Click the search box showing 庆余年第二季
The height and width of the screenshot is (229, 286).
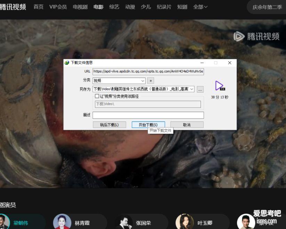[x=267, y=7]
